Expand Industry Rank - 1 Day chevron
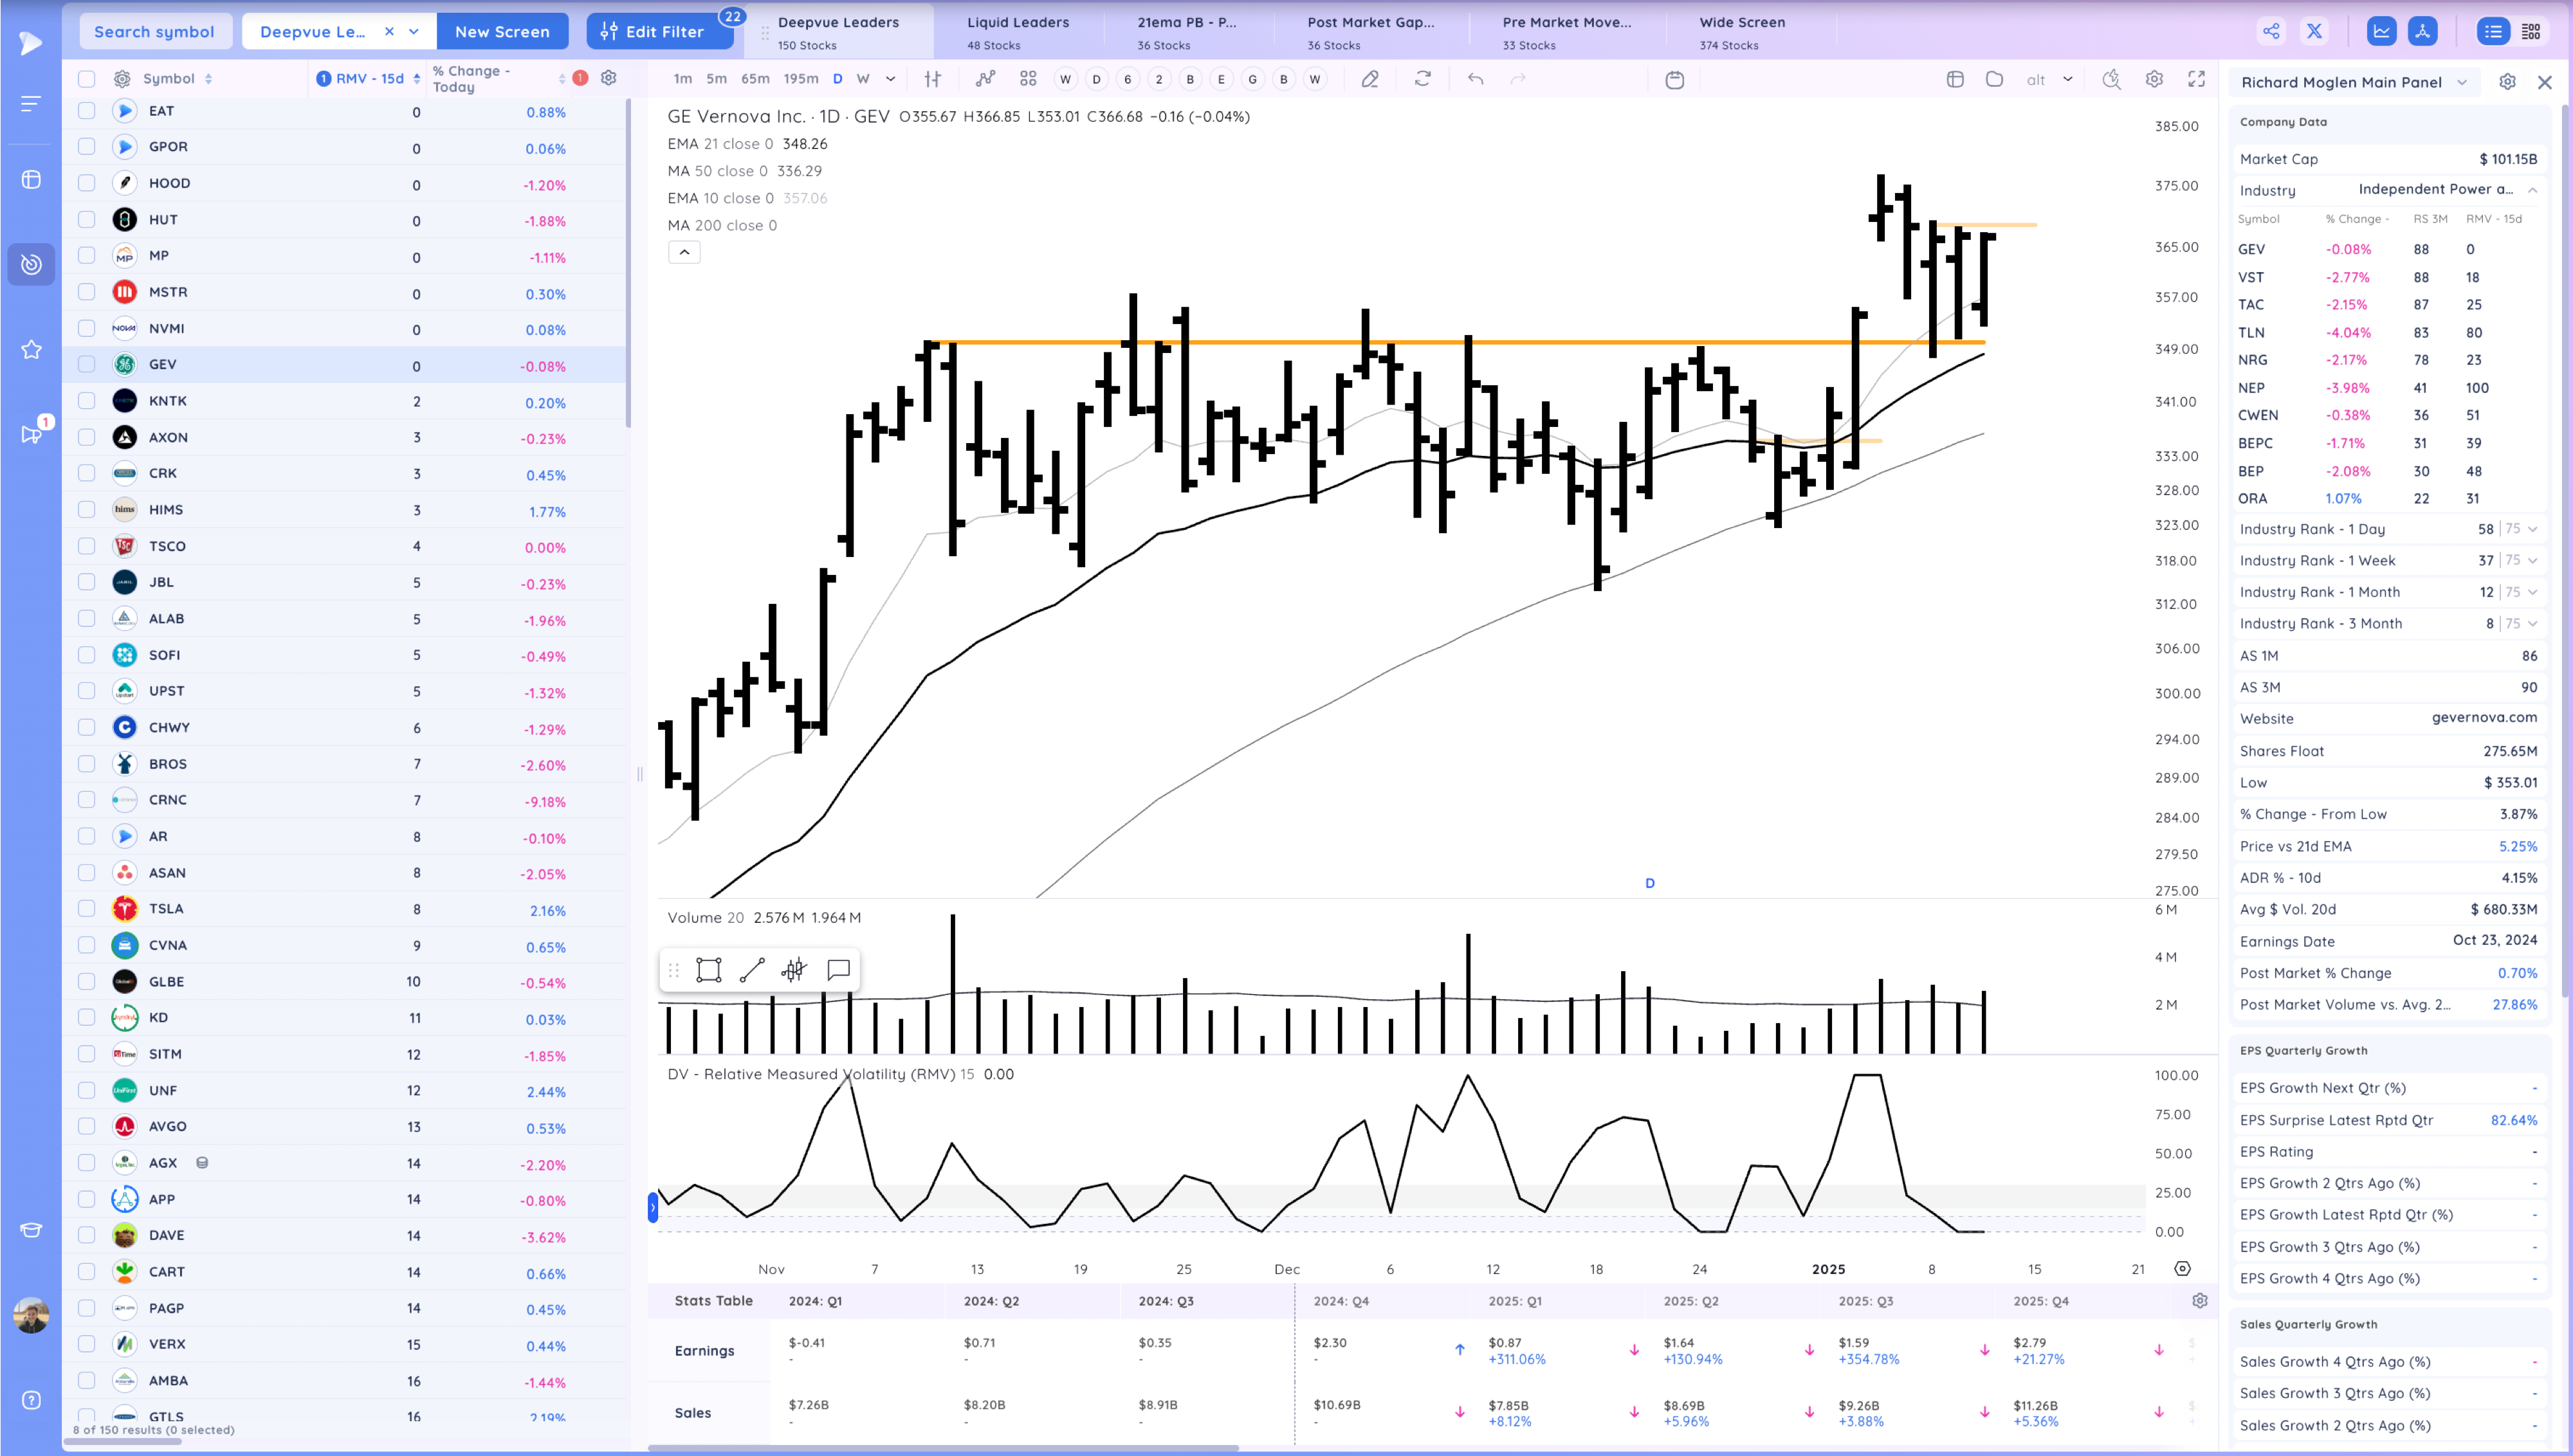The height and width of the screenshot is (1456, 2573). point(2533,529)
